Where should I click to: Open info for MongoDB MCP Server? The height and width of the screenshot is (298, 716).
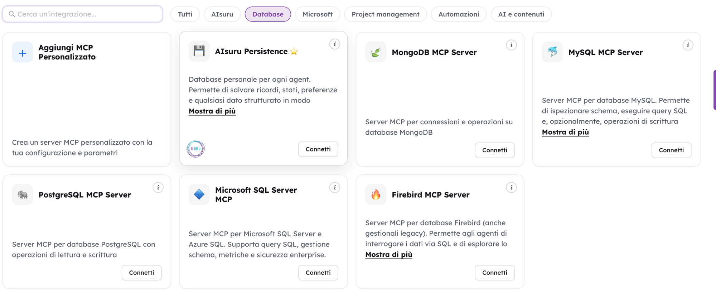click(511, 45)
